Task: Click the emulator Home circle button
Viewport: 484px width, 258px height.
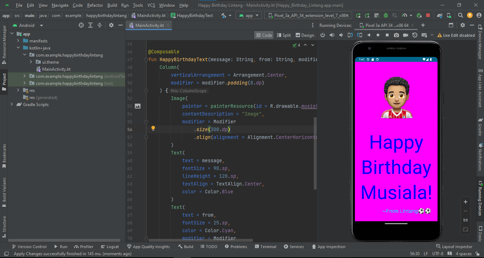Action: [x=378, y=35]
